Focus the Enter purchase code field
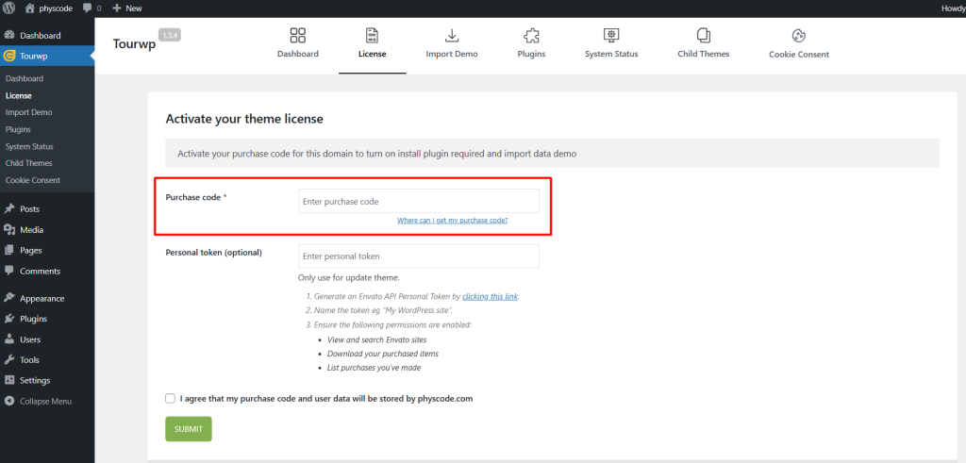Screen dimensions: 966x463 coord(418,202)
